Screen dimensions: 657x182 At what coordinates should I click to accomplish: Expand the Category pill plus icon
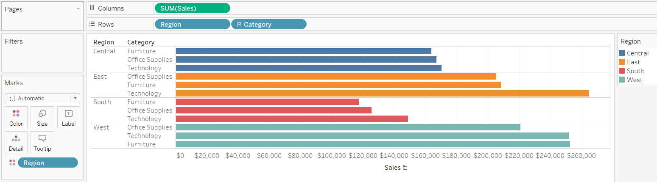click(x=239, y=25)
